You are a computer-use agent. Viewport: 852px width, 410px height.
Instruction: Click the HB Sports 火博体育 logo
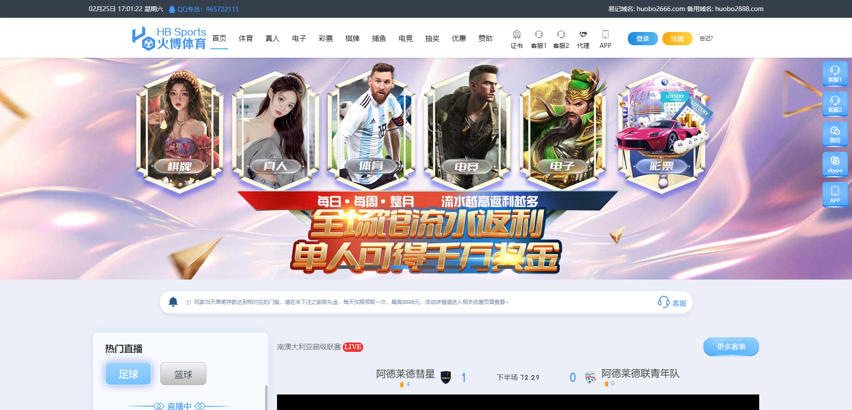(169, 39)
